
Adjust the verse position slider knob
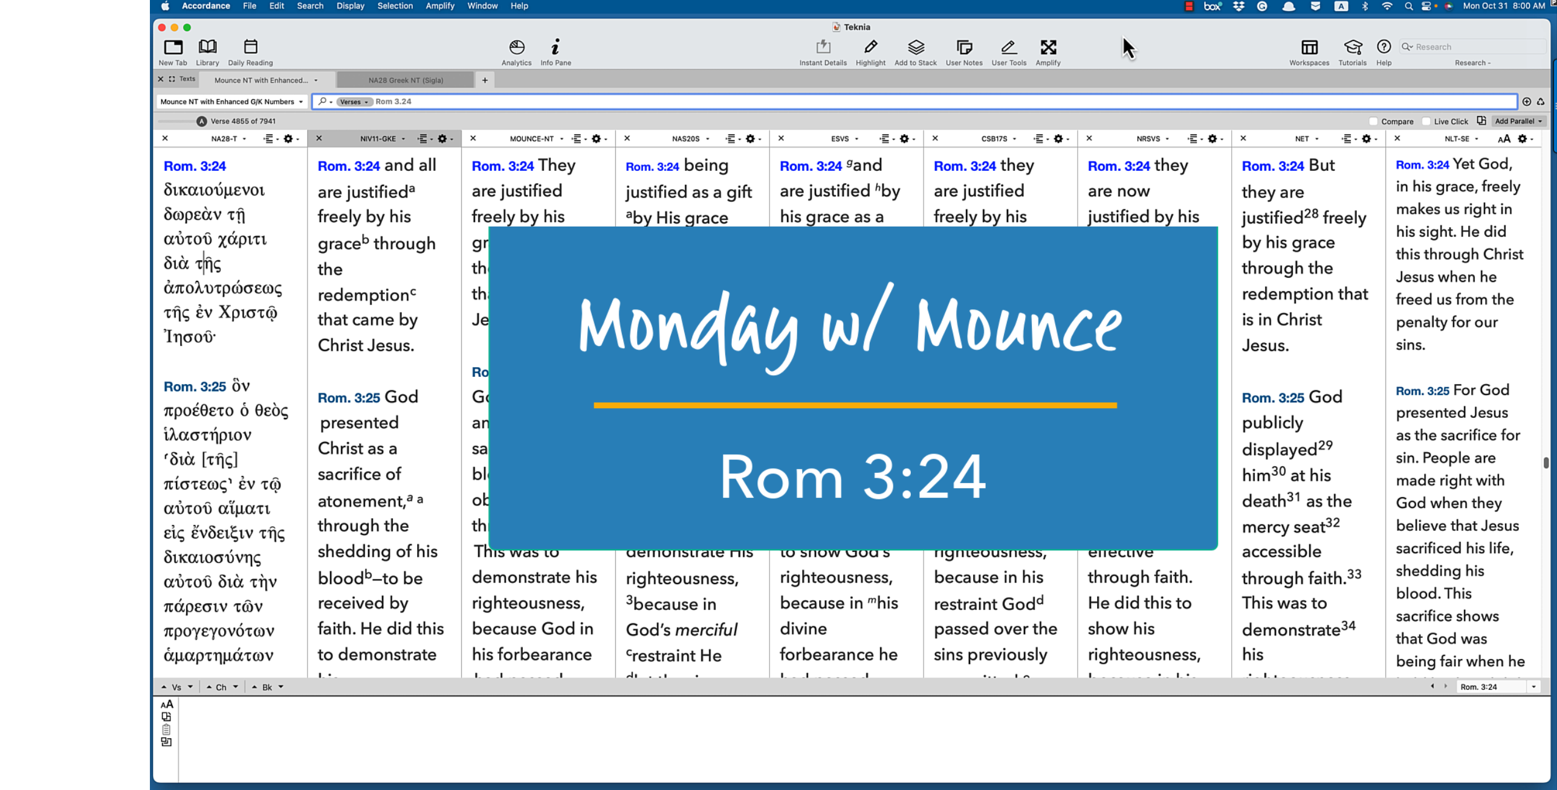(201, 121)
